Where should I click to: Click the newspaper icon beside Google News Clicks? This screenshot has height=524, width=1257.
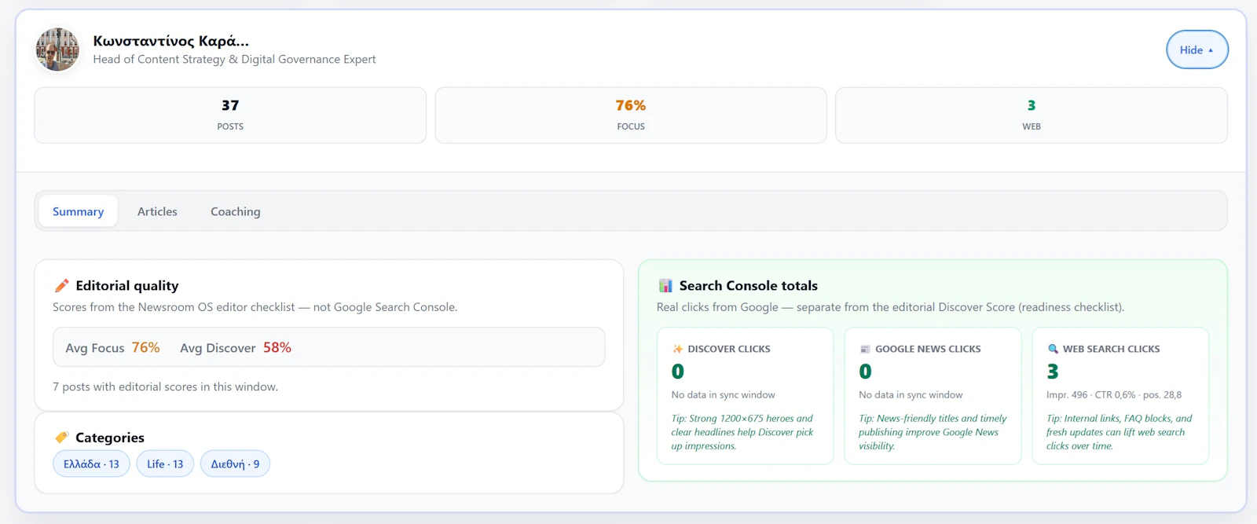pos(865,349)
